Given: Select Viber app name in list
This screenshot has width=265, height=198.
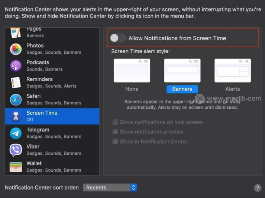Looking at the screenshot, I should [33, 146].
